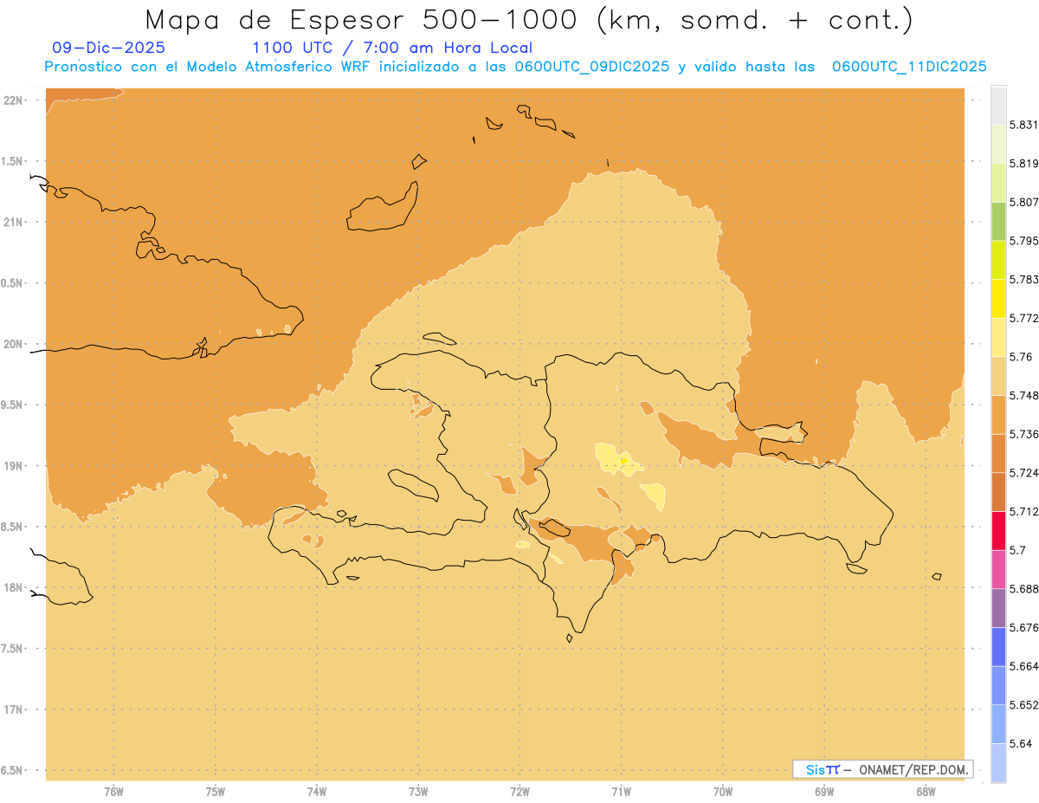Select the date label '09-Dic-2025'

[x=108, y=49]
